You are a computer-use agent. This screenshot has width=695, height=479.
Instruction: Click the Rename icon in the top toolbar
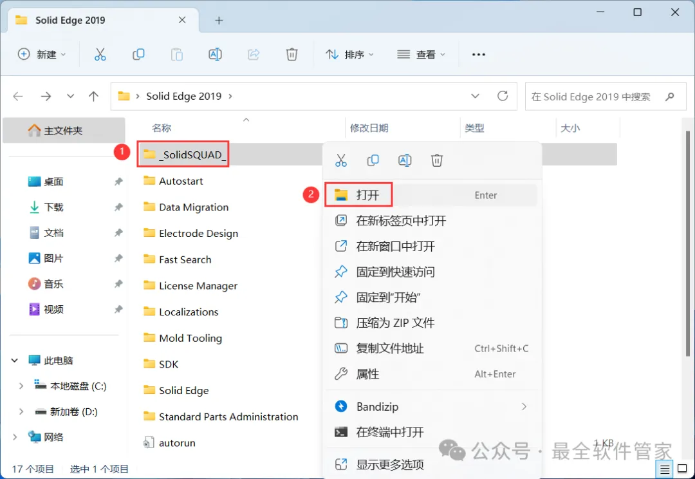(x=215, y=55)
